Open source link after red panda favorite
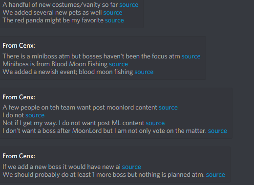 coord(114,20)
